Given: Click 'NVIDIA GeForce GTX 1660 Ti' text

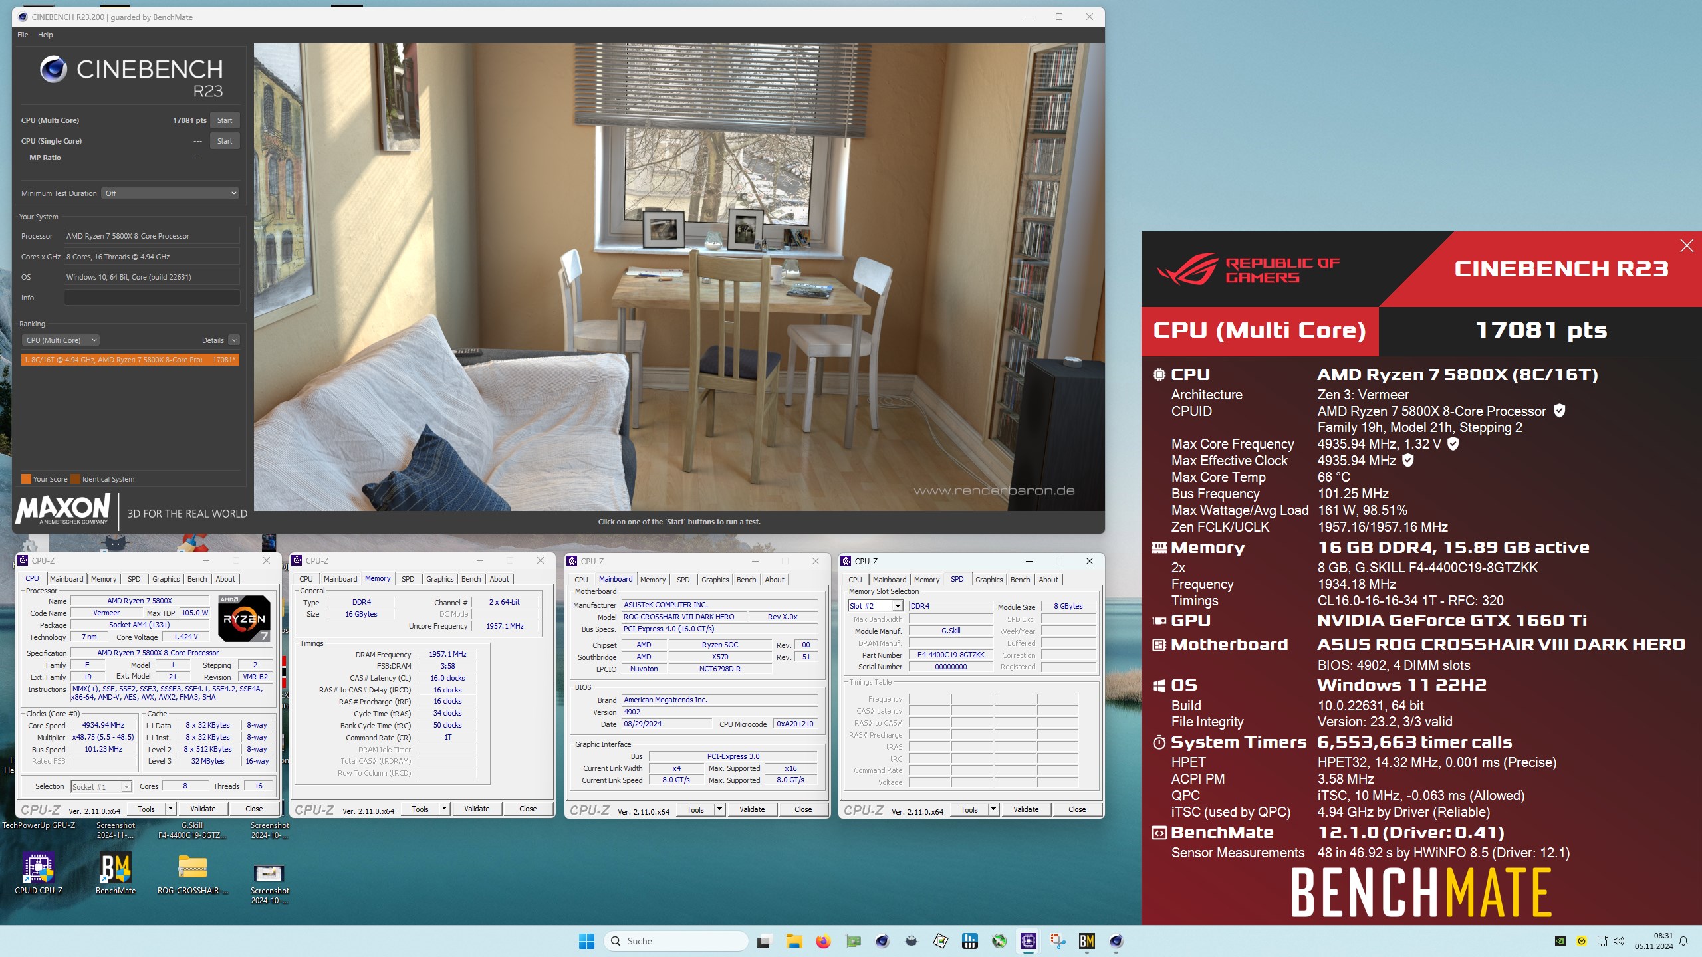Looking at the screenshot, I should (x=1452, y=621).
